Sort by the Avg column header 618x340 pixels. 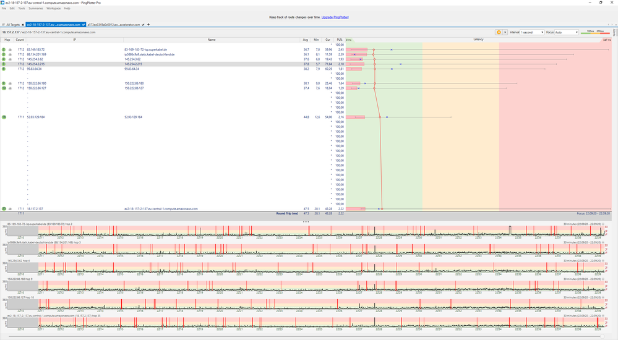[x=306, y=40]
